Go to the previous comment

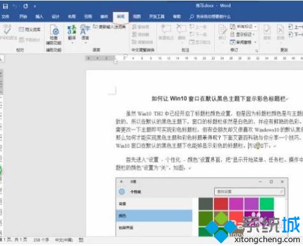(198, 27)
